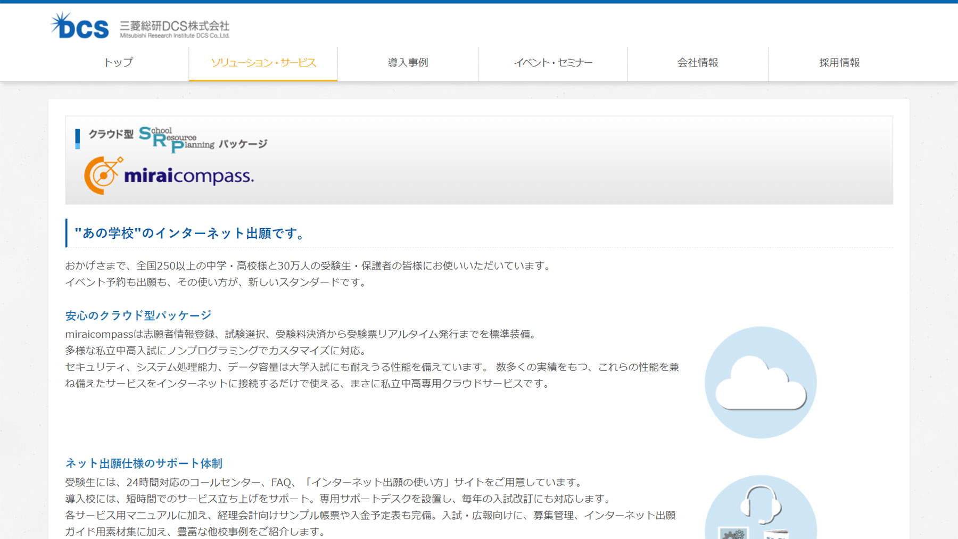Click the line starting セキュリティ、システム処理能力
958x539 pixels.
pyautogui.click(x=372, y=367)
